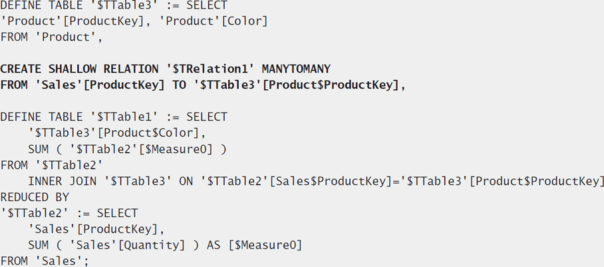Click the indented 'Sales'[ProductKey], line
The height and width of the screenshot is (267, 604).
coord(96,229)
